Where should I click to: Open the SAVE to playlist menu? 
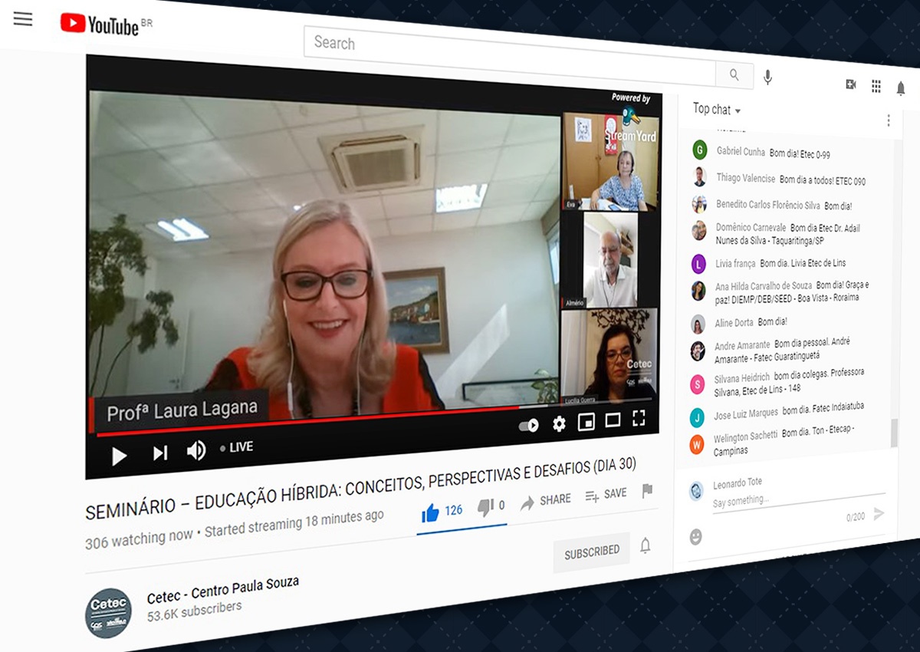coord(606,495)
